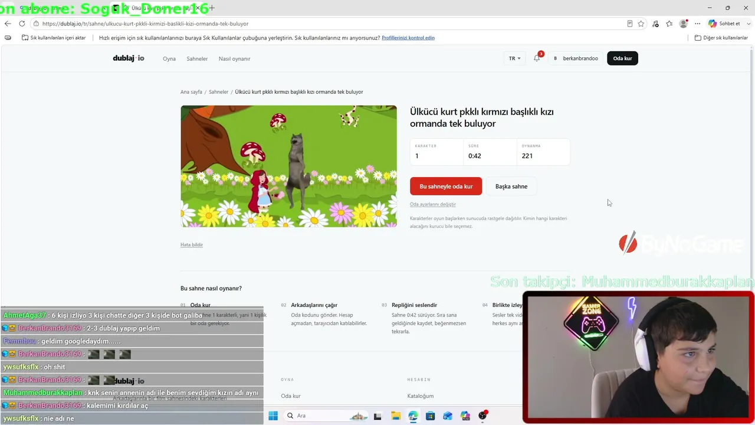Open Sık kullanılanları içeri aktar
The height and width of the screenshot is (425, 755).
click(54, 38)
